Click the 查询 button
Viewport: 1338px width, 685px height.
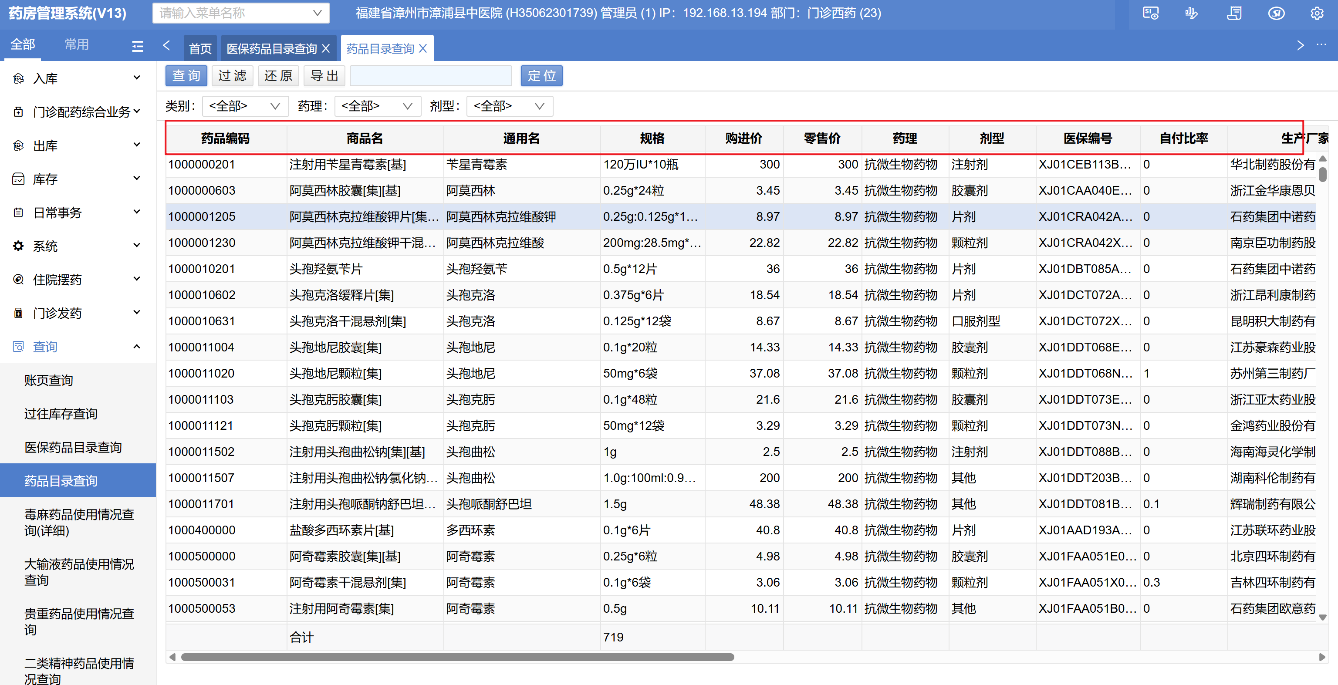tap(186, 76)
